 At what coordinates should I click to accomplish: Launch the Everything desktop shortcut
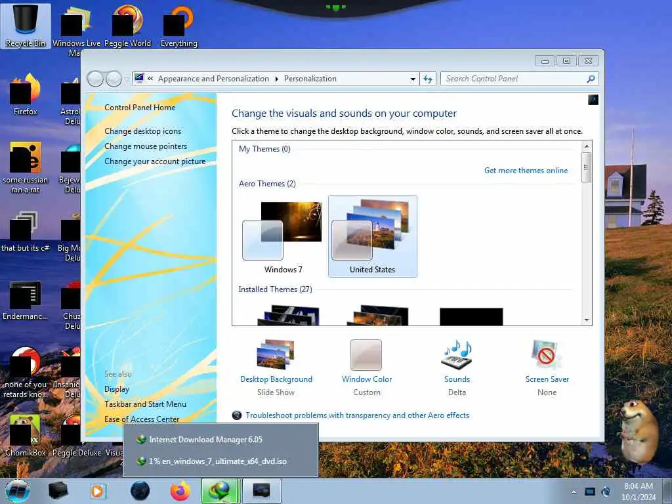coord(178,26)
